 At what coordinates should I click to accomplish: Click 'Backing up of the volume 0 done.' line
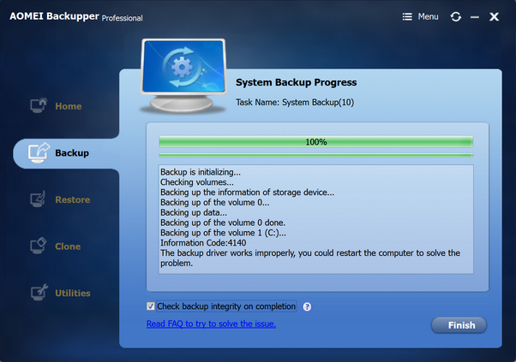point(223,223)
